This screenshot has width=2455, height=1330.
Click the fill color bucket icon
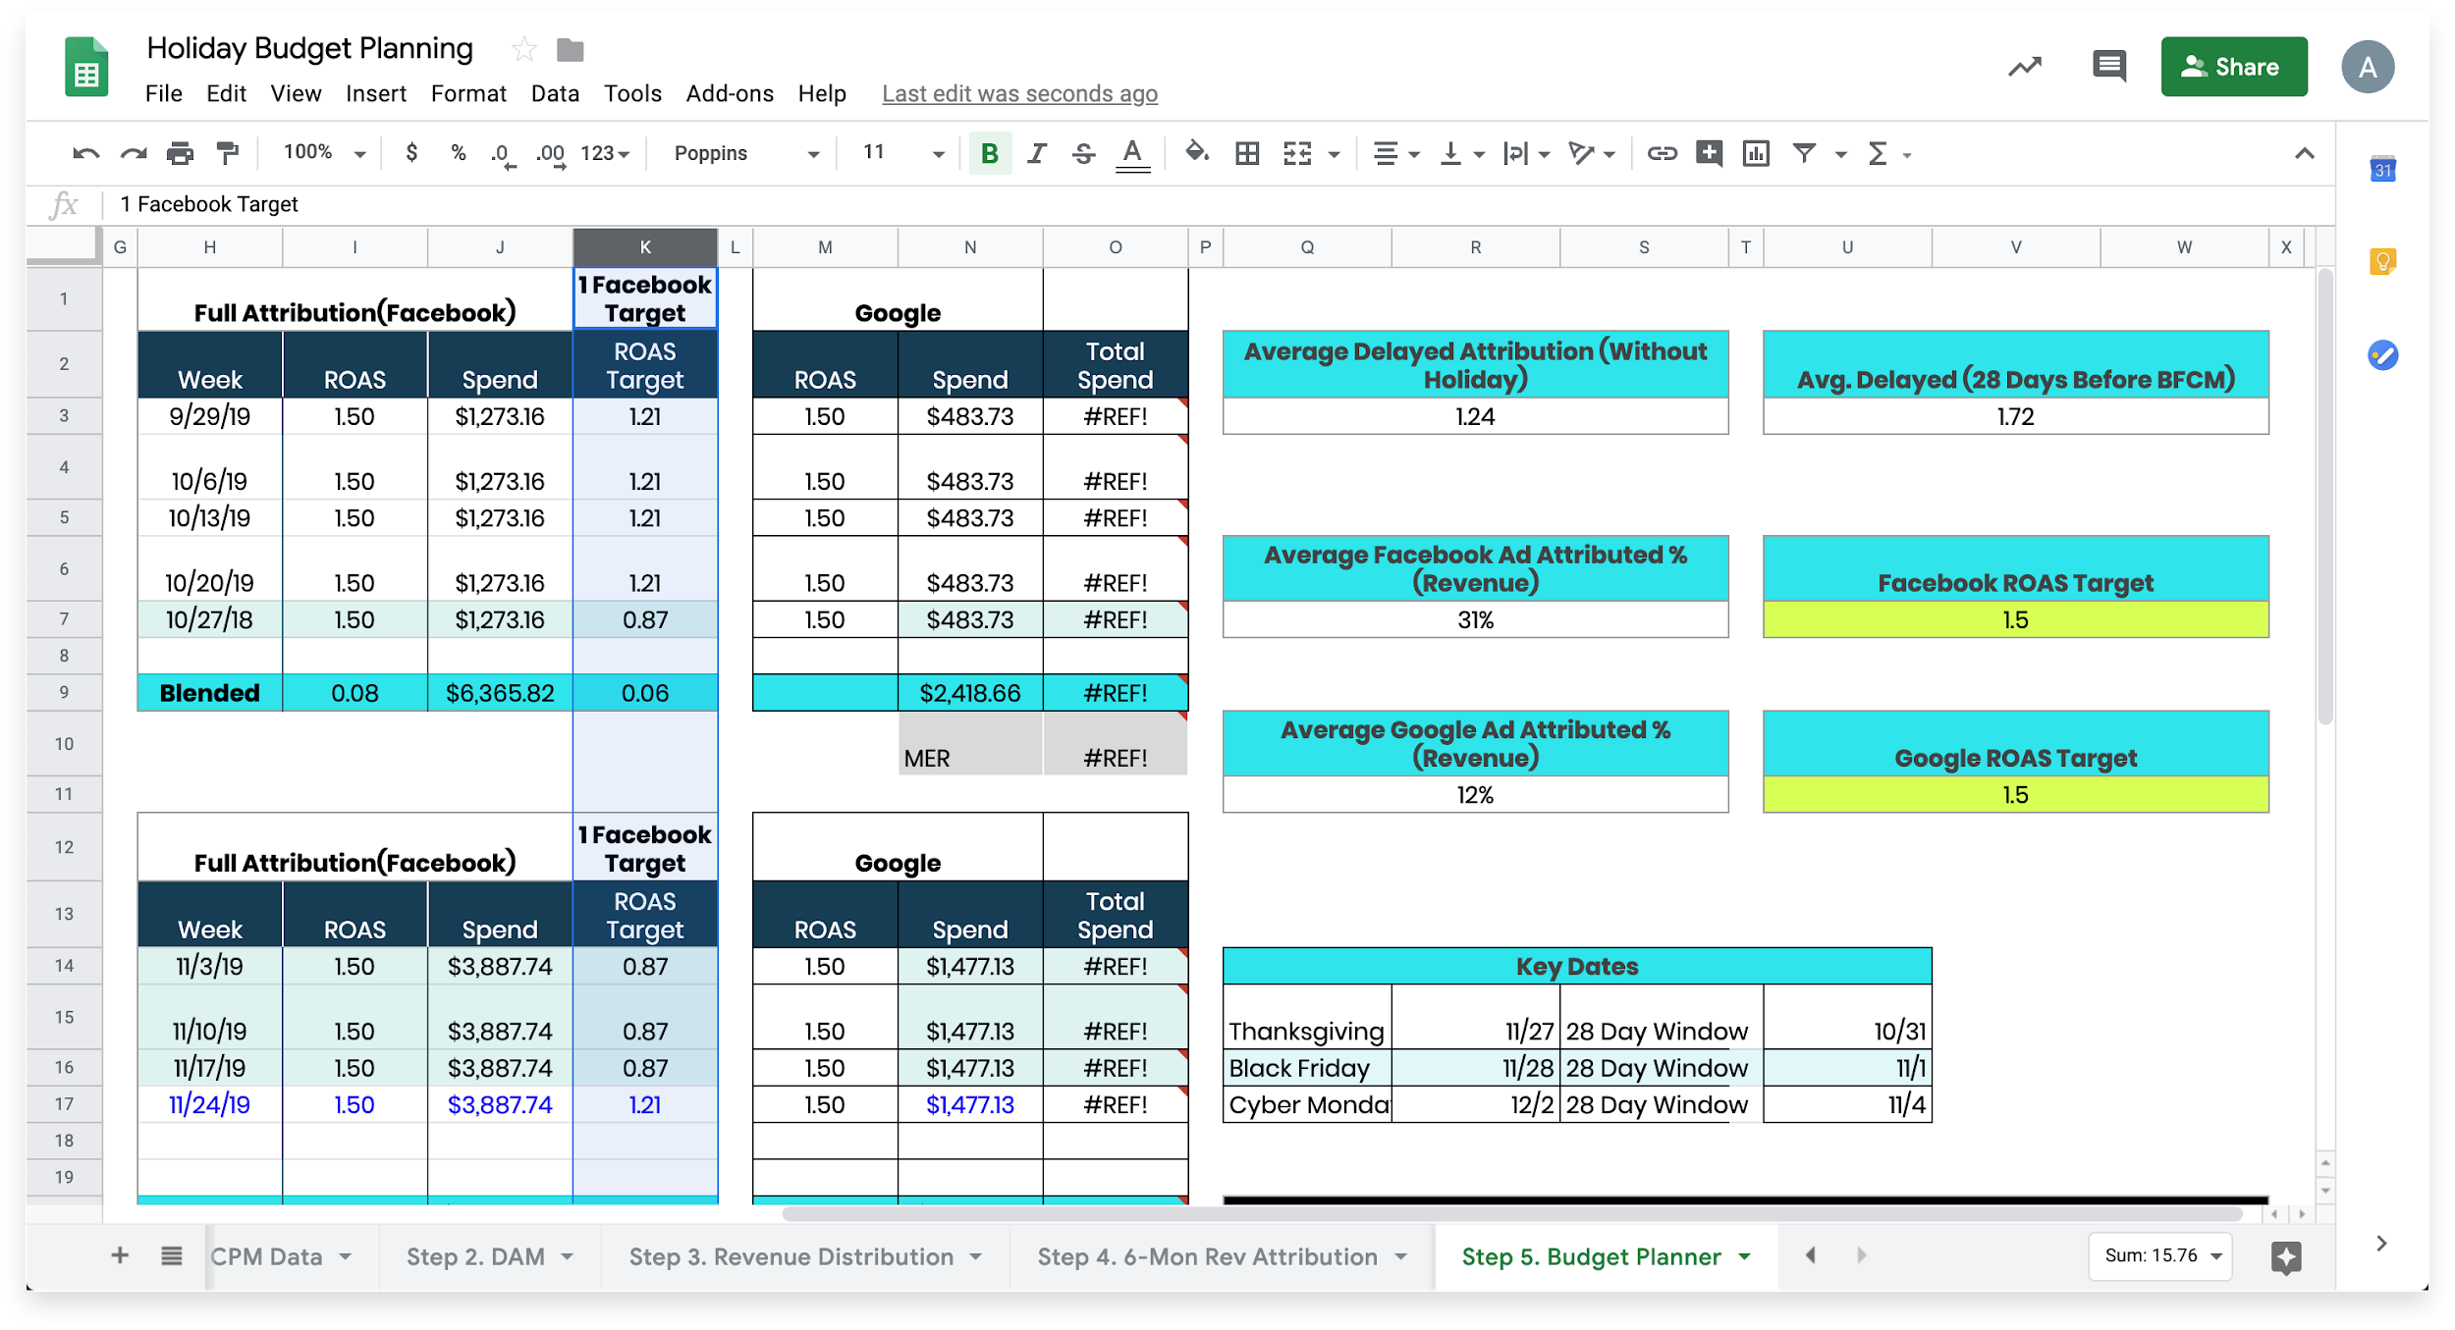1196,153
